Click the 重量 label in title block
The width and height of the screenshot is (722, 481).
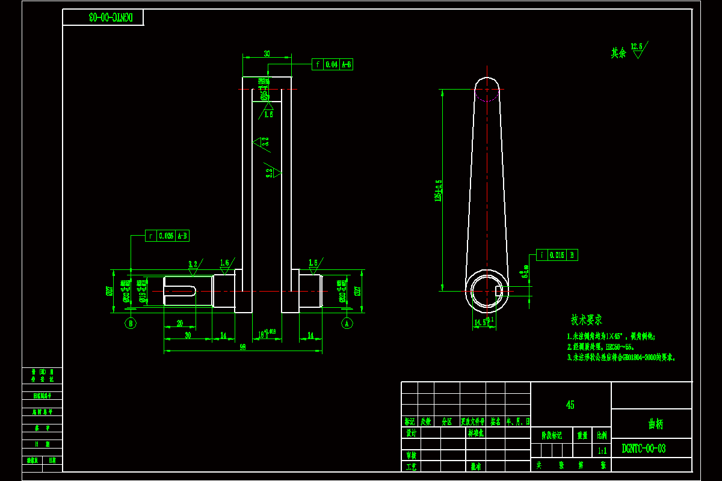pyautogui.click(x=582, y=435)
